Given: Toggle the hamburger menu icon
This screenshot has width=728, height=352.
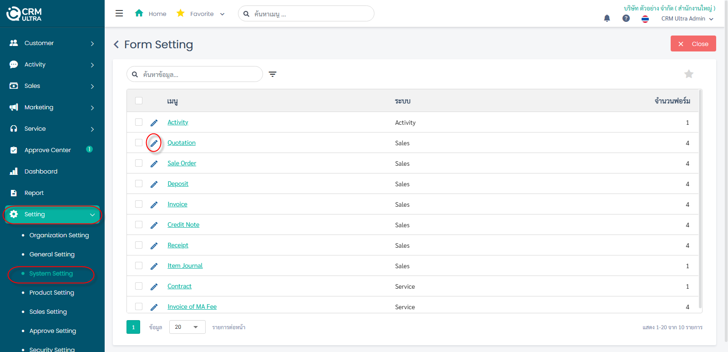Looking at the screenshot, I should pyautogui.click(x=119, y=14).
